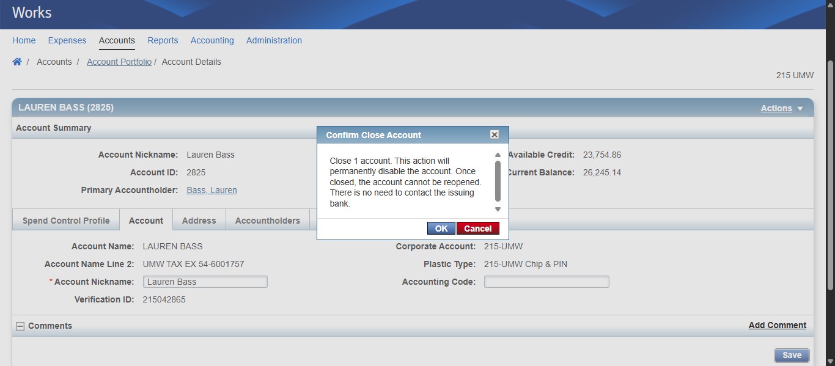Open the Administration menu
This screenshot has height=366, width=835.
(274, 40)
